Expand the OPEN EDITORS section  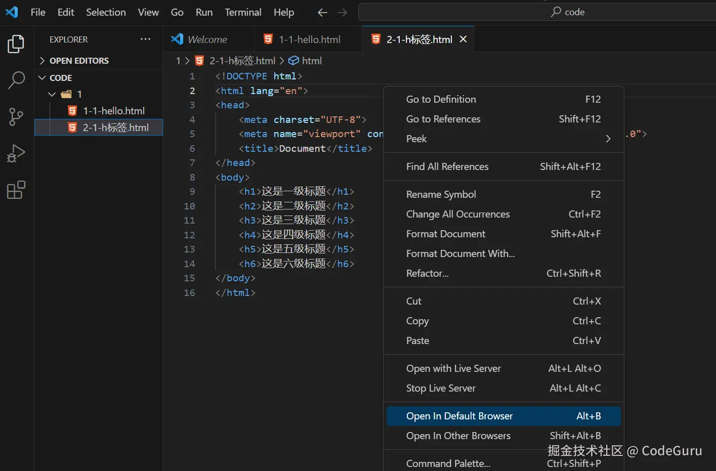tap(78, 61)
